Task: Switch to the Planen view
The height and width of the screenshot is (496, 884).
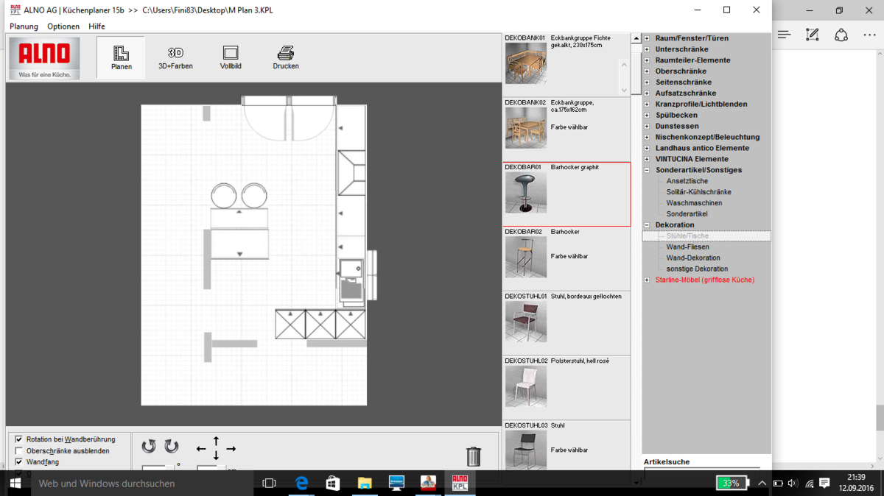Action: click(121, 57)
